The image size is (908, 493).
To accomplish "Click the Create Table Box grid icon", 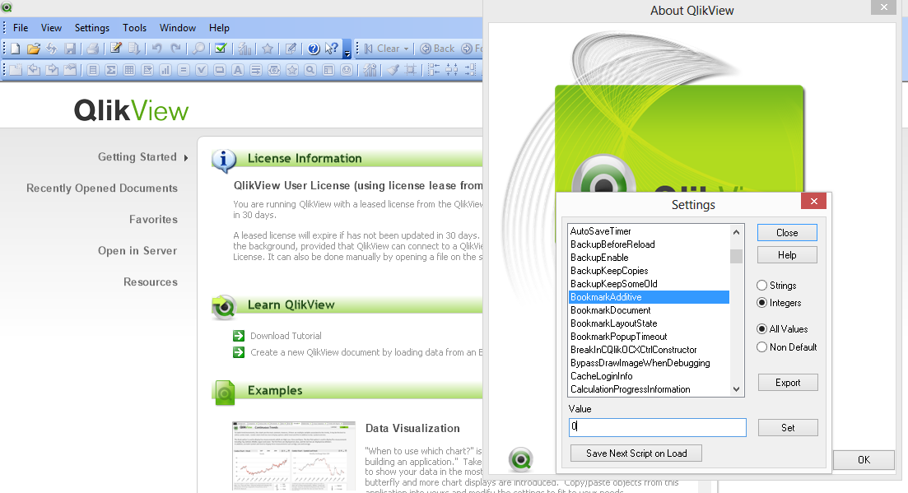I will 129,70.
